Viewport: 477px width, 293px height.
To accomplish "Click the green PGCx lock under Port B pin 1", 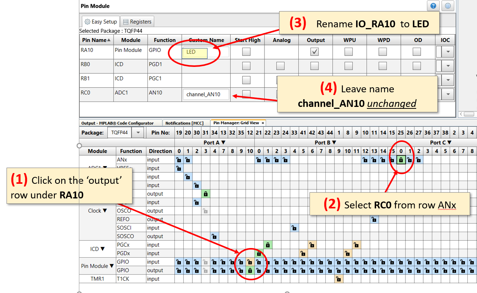I will point(268,245).
